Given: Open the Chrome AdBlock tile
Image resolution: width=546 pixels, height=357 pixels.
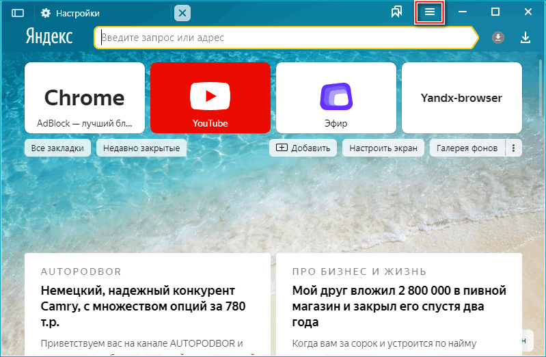Looking at the screenshot, I should [x=85, y=98].
